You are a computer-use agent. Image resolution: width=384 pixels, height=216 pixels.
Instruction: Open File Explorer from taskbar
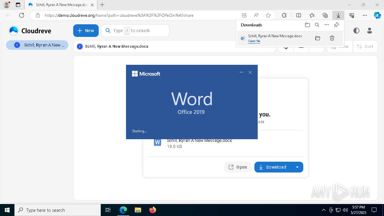point(138,210)
